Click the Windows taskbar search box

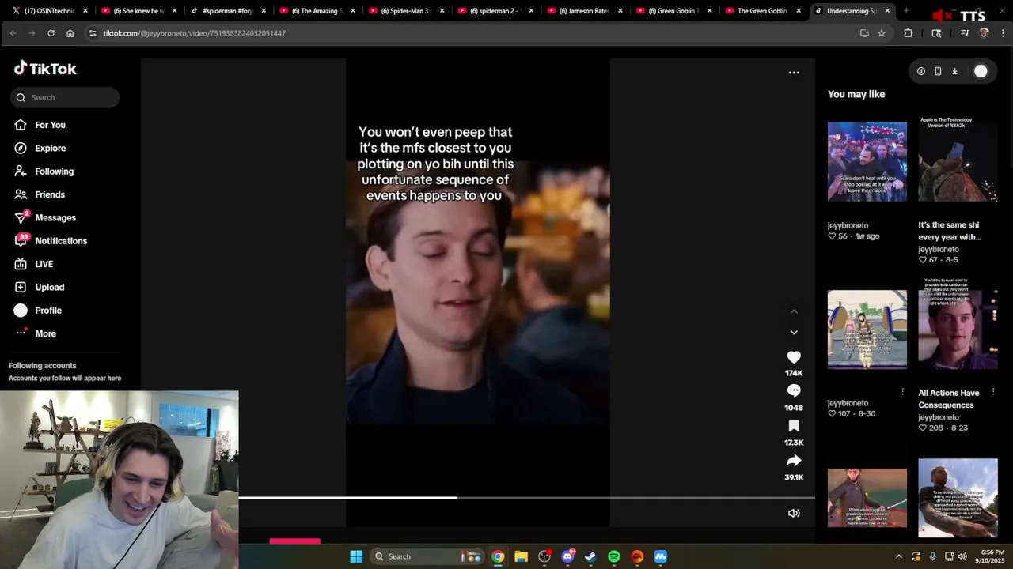[x=427, y=556]
